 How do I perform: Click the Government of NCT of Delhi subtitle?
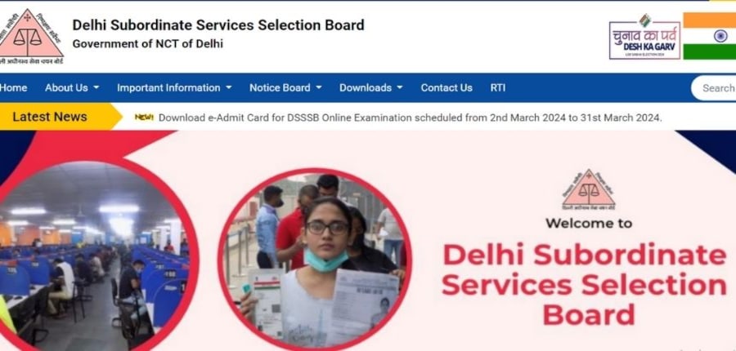(148, 44)
